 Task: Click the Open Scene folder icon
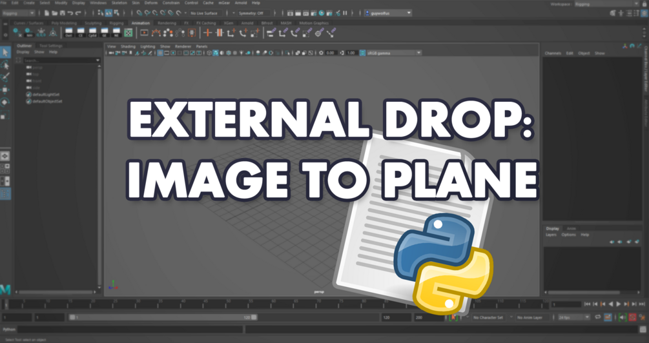(x=55, y=14)
